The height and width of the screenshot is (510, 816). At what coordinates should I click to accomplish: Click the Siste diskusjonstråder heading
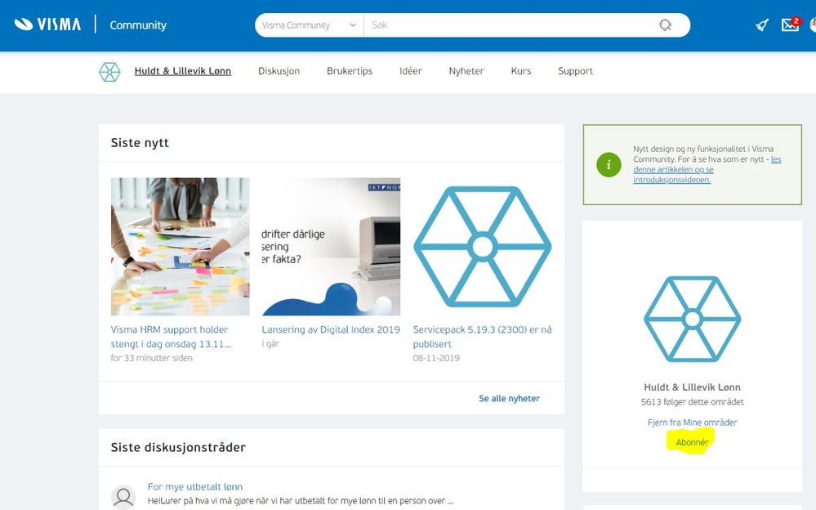[178, 448]
